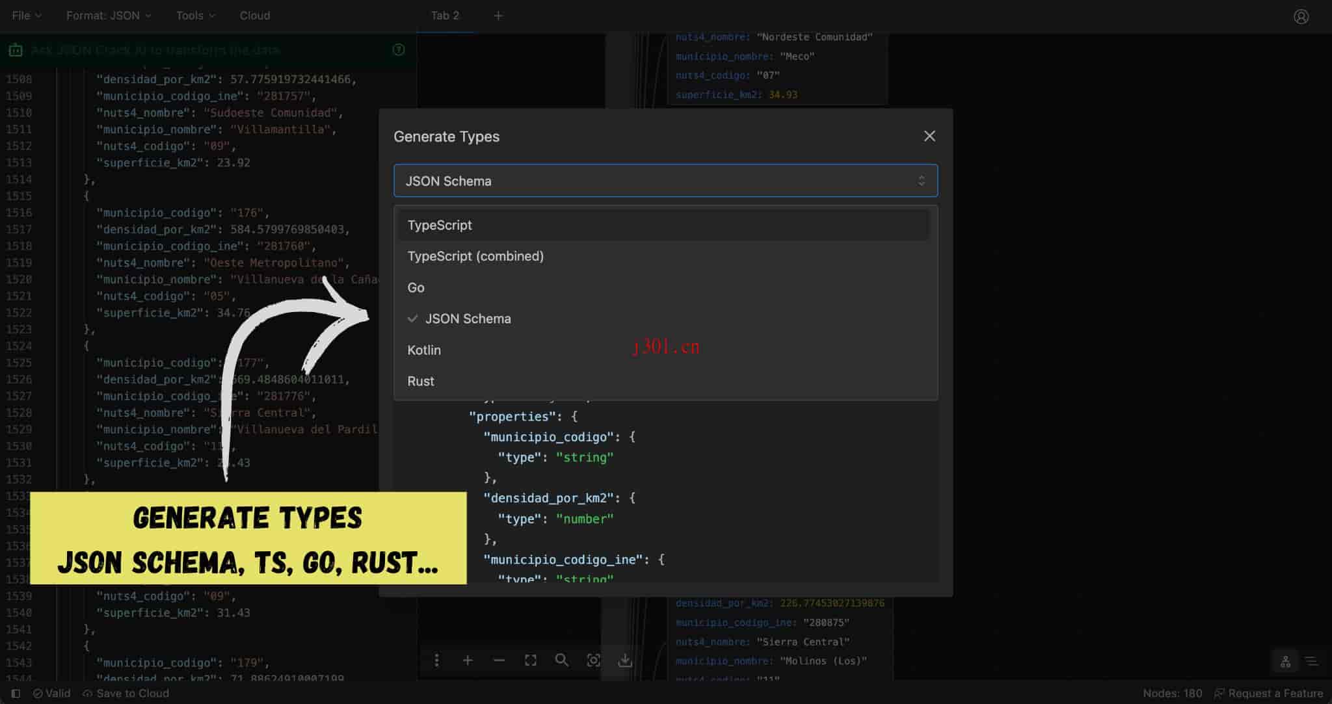Expand the Tools menu
Screen dimensions: 1332x704
point(194,16)
